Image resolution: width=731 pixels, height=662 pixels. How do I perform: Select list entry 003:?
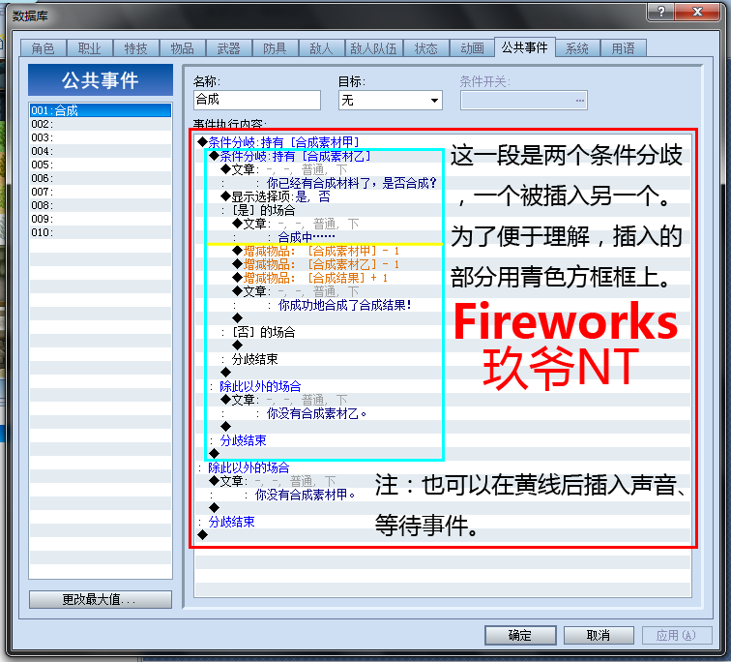pyautogui.click(x=101, y=137)
